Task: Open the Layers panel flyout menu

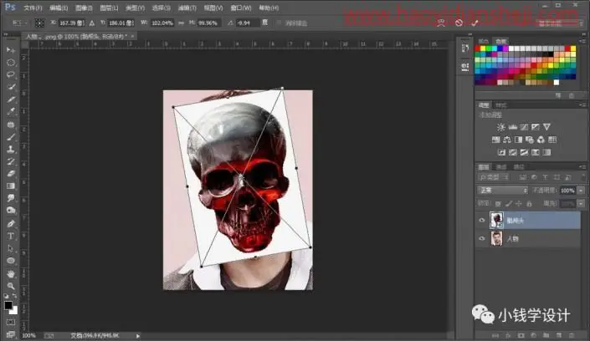Action: click(582, 166)
